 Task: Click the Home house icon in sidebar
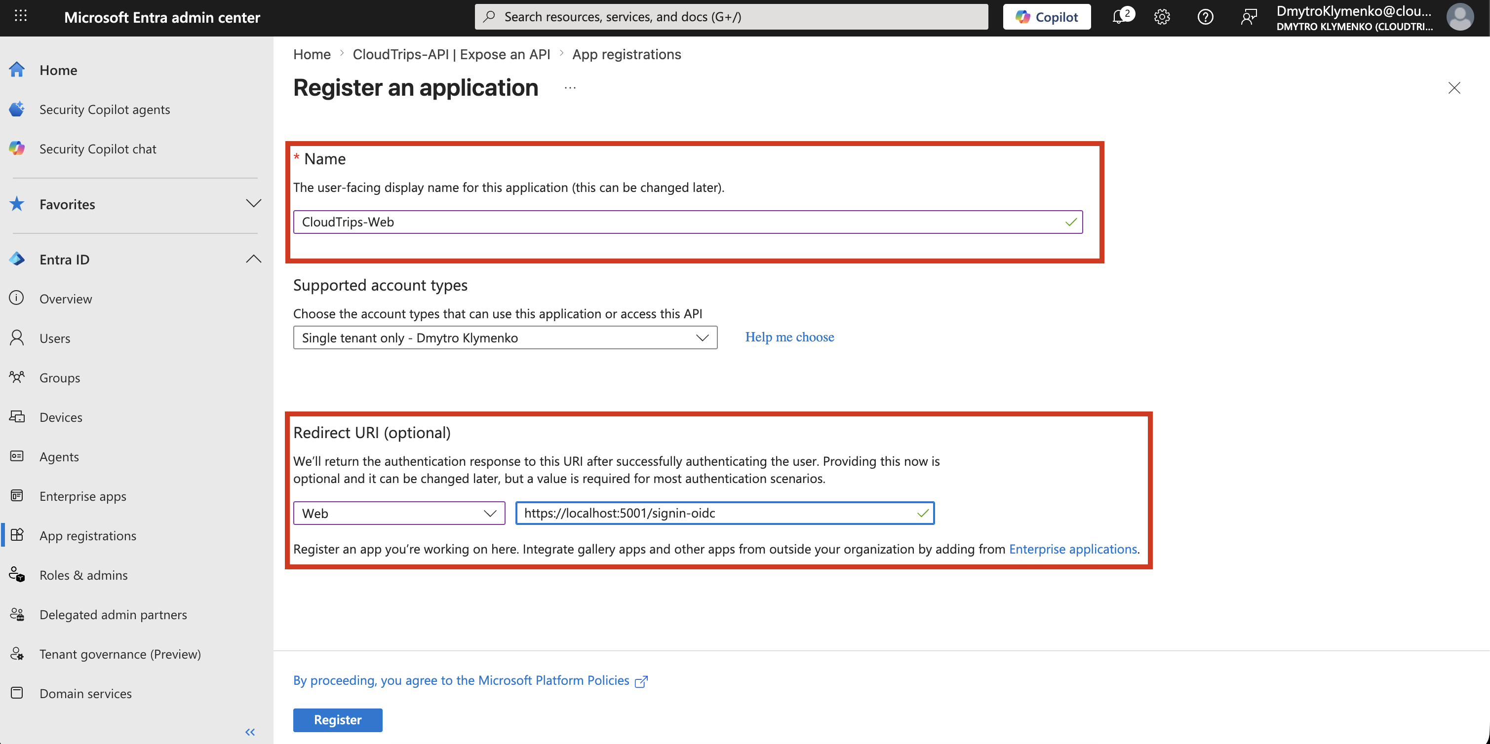pyautogui.click(x=17, y=70)
